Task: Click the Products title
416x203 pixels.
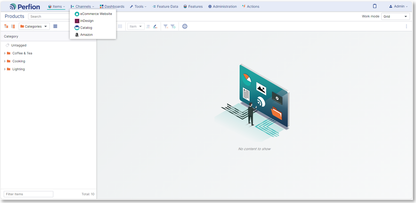Action: [x=15, y=16]
